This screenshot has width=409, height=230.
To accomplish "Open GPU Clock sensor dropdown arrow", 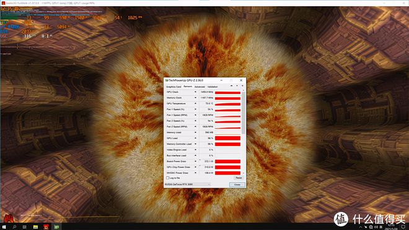I will [x=195, y=92].
